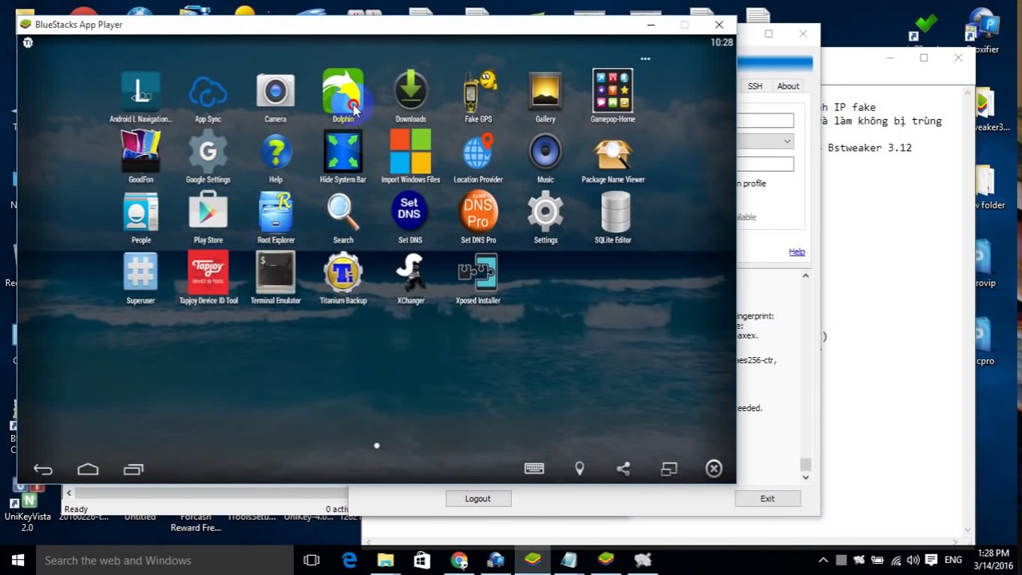Click the log scrollbar down arrow
The height and width of the screenshot is (575, 1022).
point(806,477)
